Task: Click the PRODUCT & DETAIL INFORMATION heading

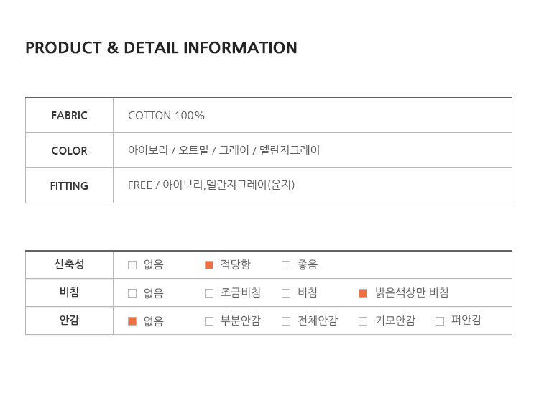Action: pos(161,47)
